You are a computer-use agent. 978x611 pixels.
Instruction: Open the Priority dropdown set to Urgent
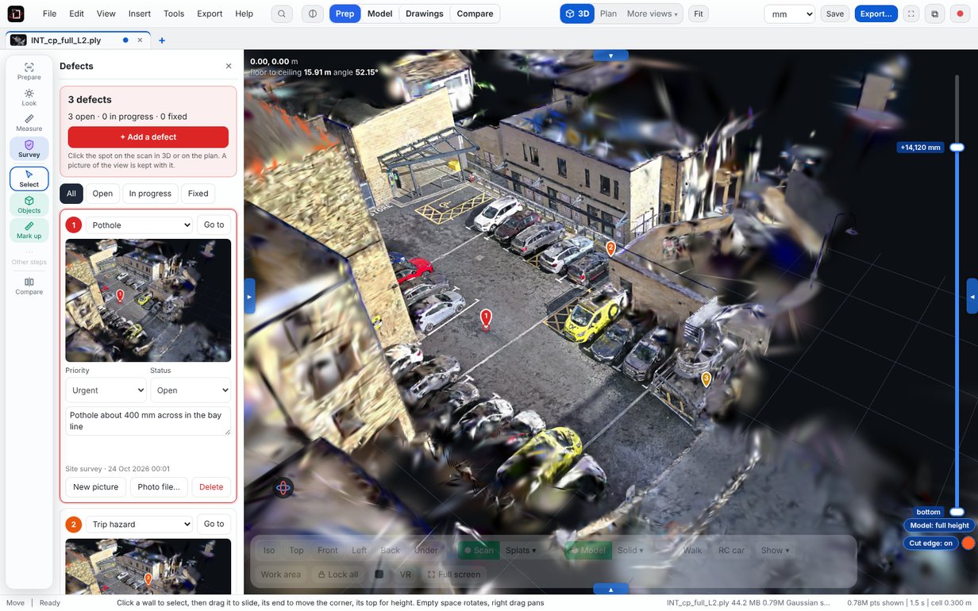(106, 390)
